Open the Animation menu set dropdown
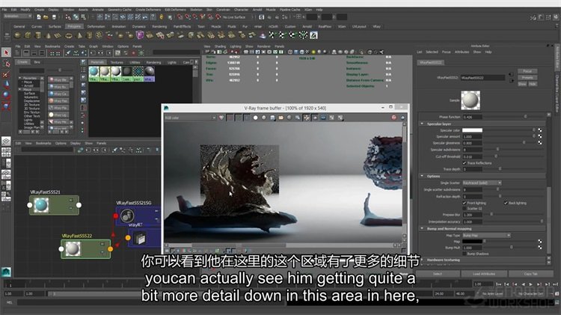561x315 pixels. tap(17, 16)
